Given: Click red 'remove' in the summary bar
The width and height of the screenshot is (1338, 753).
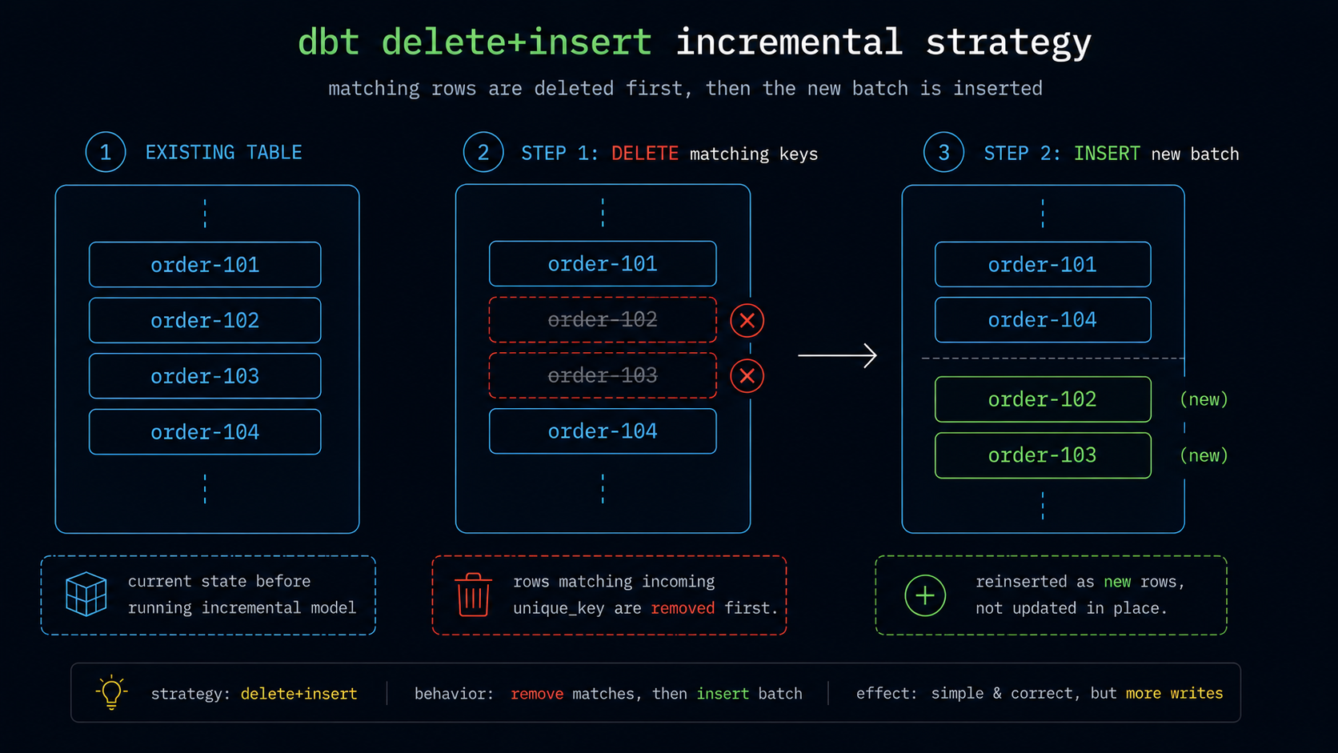Looking at the screenshot, I should 536,694.
